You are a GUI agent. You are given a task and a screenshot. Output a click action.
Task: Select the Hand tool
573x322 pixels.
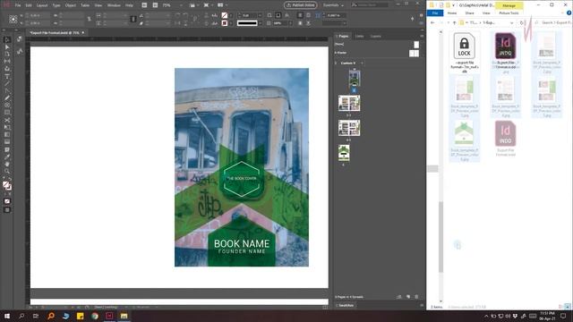(7, 165)
